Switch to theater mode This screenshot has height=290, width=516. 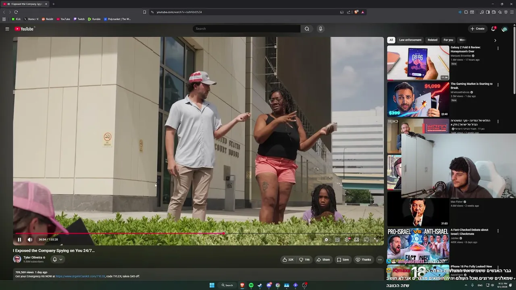[x=356, y=240]
